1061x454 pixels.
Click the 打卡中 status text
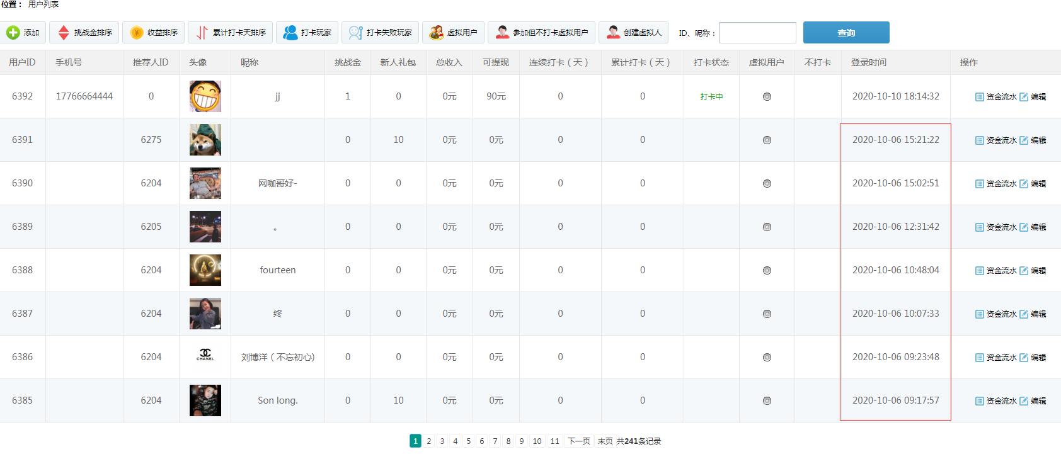click(x=711, y=97)
